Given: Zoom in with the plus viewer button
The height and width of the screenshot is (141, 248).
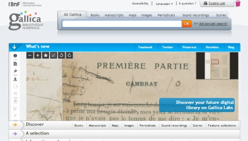Looking at the screenshot, I should pyautogui.click(x=38, y=55).
